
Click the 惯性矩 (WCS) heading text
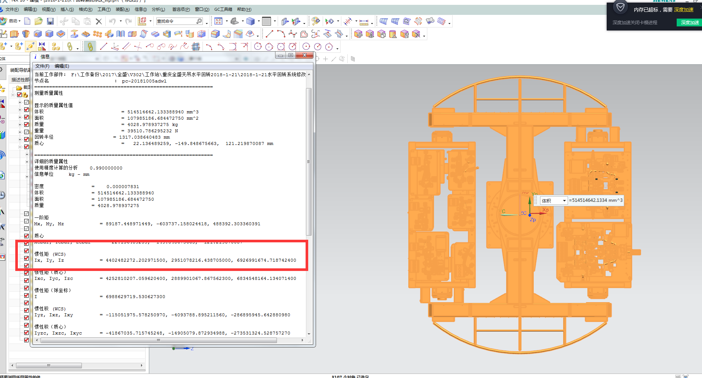pyautogui.click(x=50, y=254)
